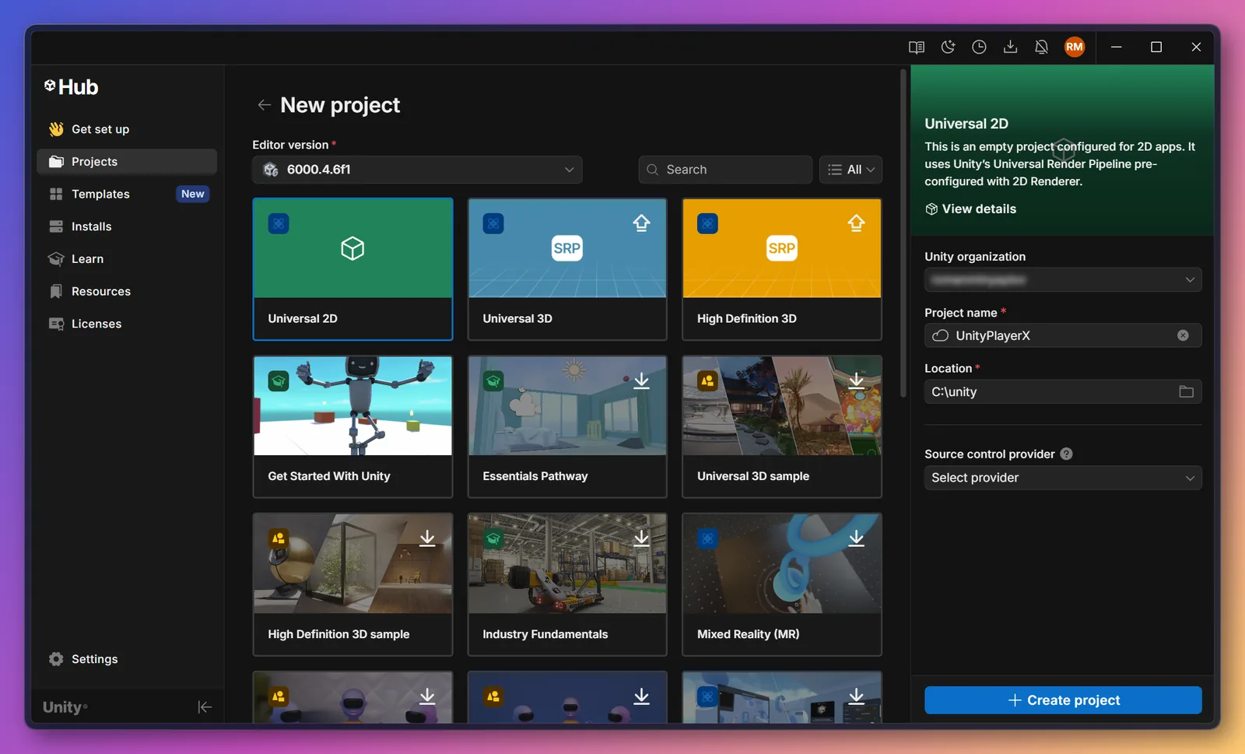This screenshot has height=754, width=1245.
Task: Open the downloads icon in the title bar
Action: point(1010,47)
